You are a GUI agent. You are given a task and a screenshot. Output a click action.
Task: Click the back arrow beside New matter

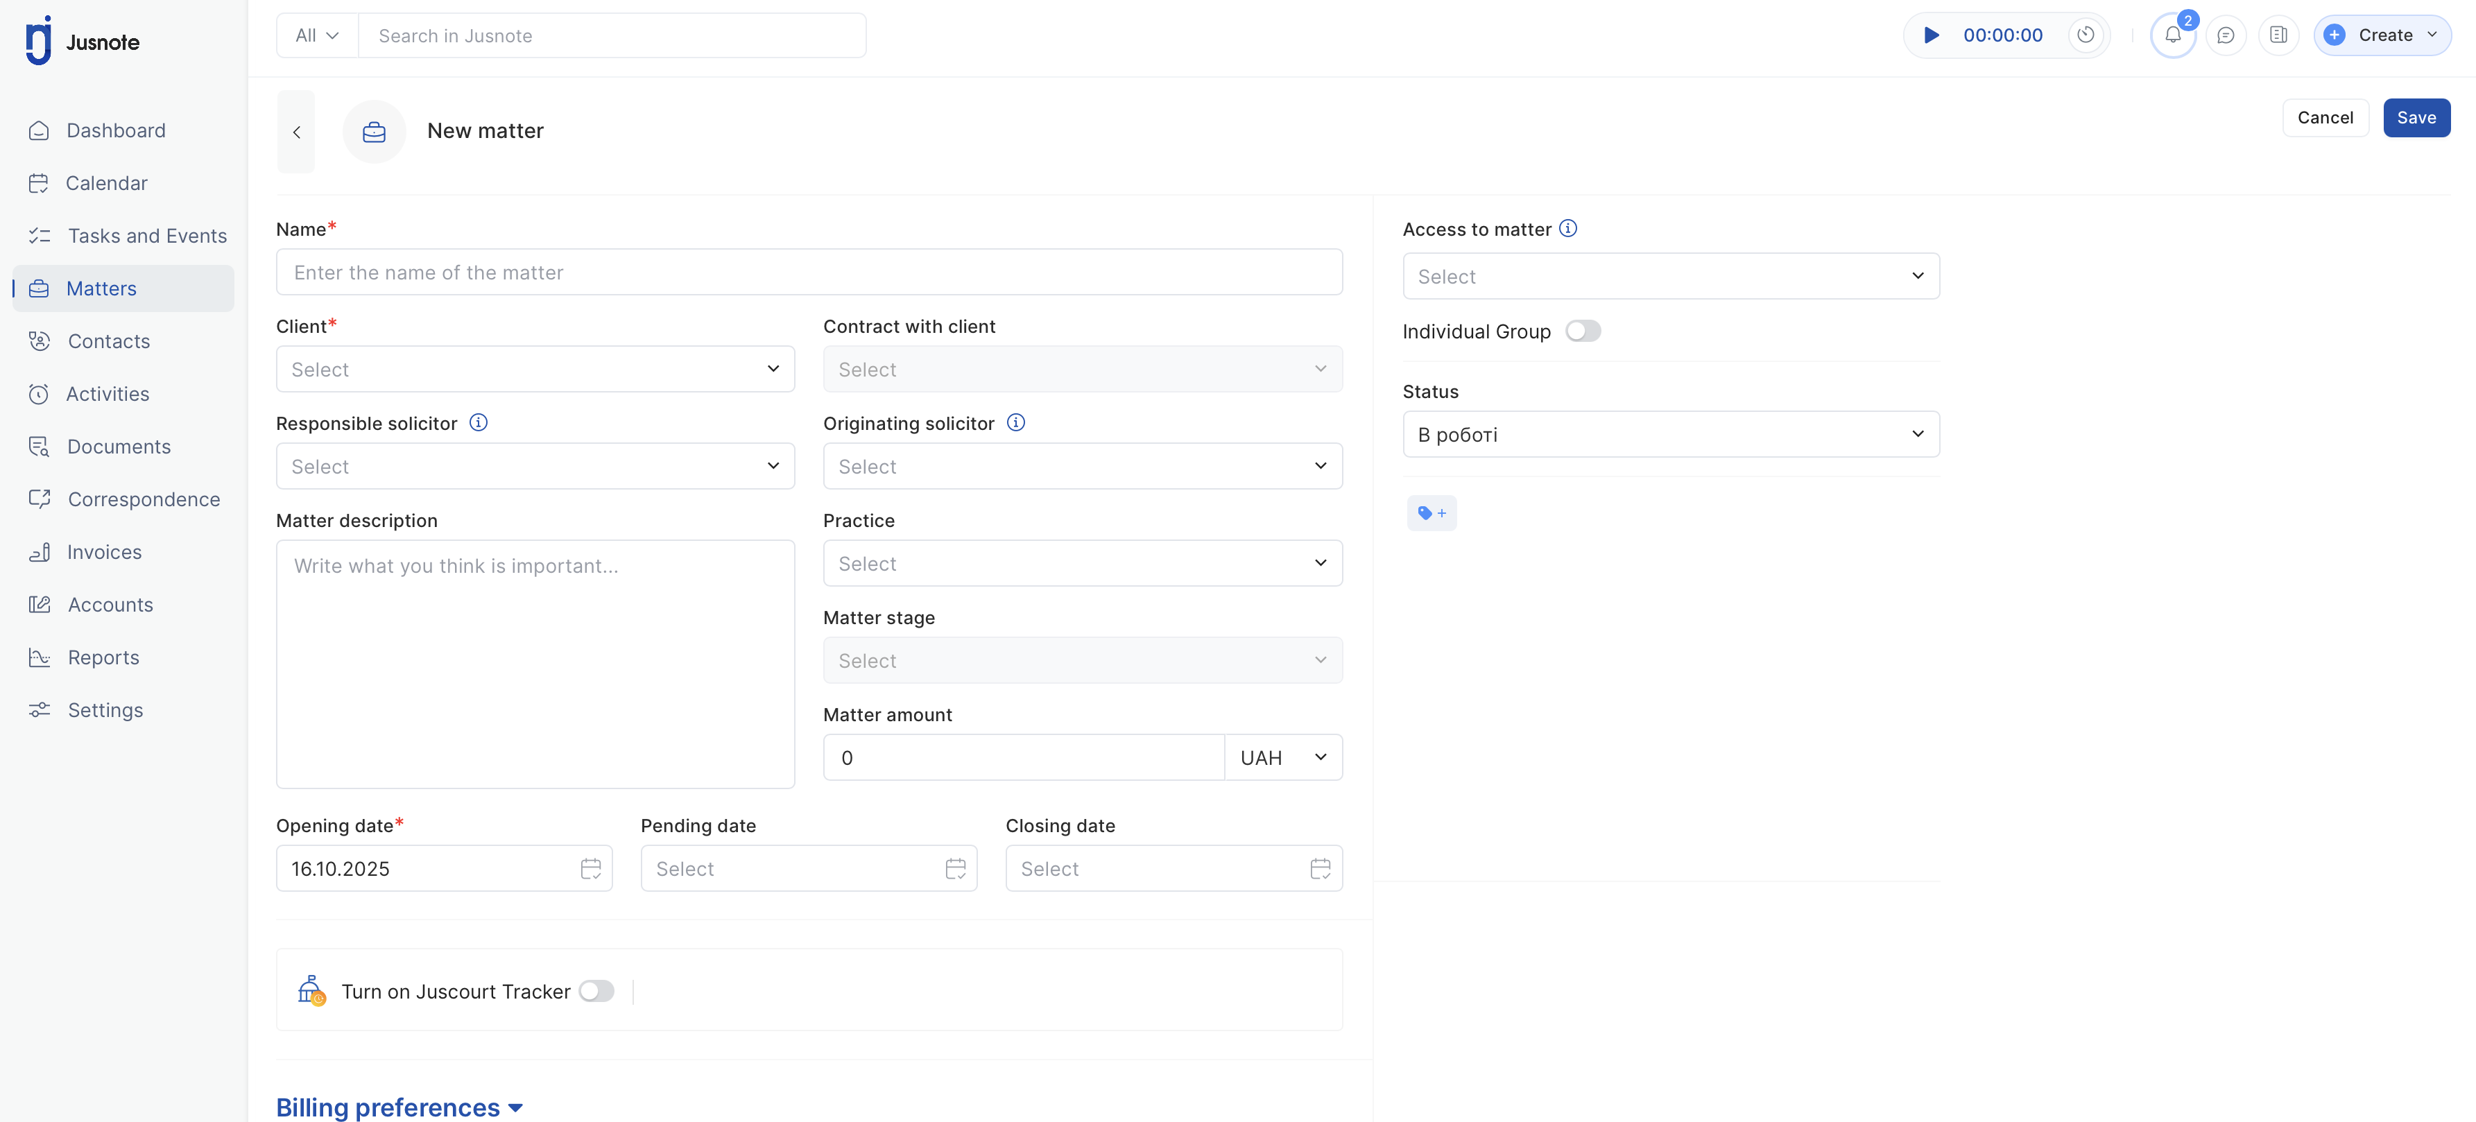coord(296,132)
